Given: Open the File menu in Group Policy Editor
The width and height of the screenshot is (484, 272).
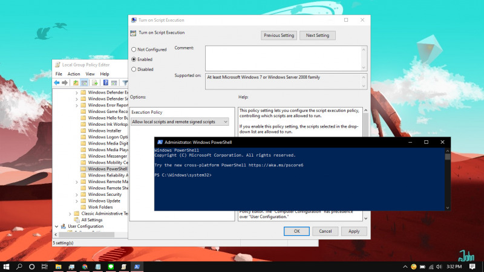Looking at the screenshot, I should (59, 74).
